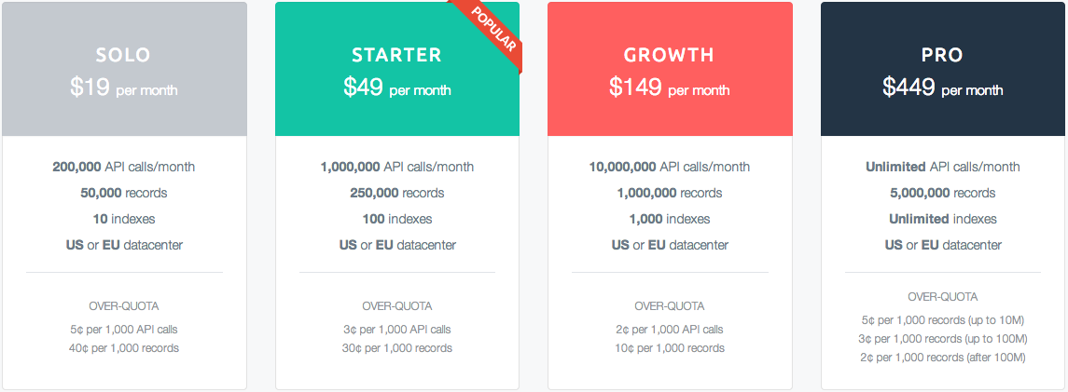
Task: Click Solo's US or EU datacenter text
Action: 124,245
